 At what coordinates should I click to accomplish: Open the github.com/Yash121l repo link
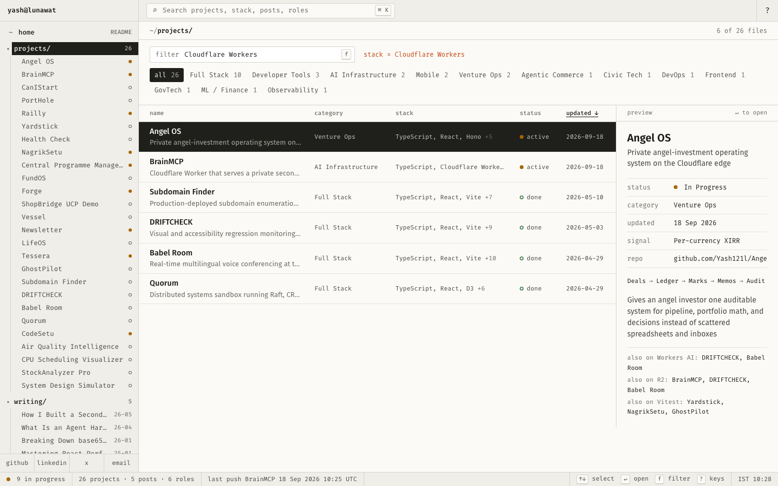(x=720, y=259)
